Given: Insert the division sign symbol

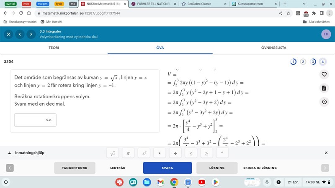Looking at the screenshot, I should click(175, 153).
